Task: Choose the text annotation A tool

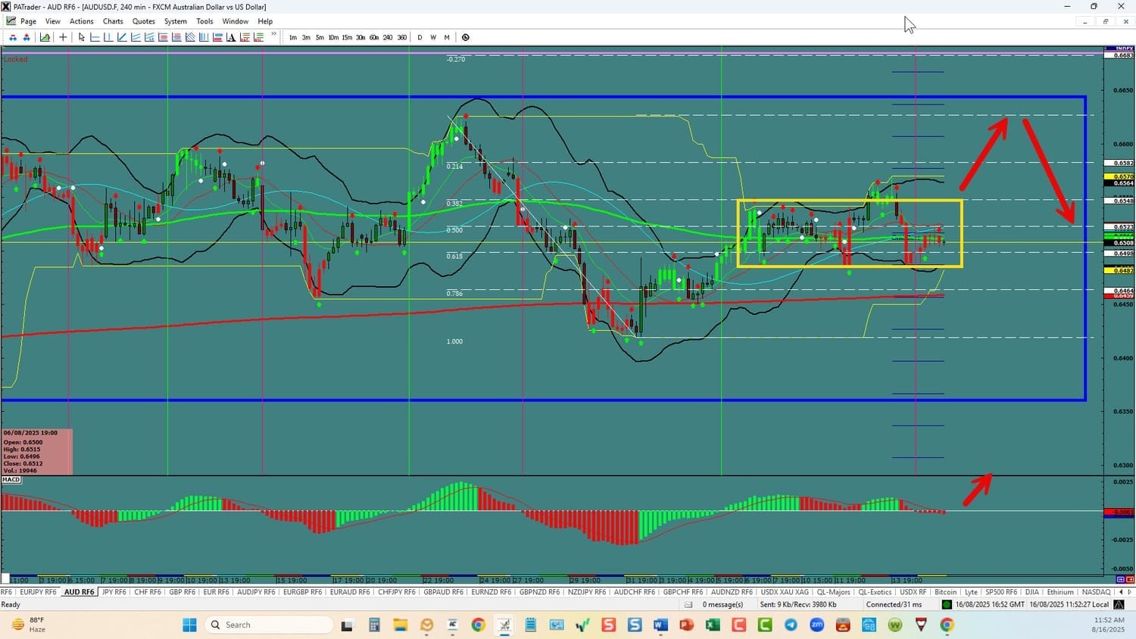Action: pos(230,37)
